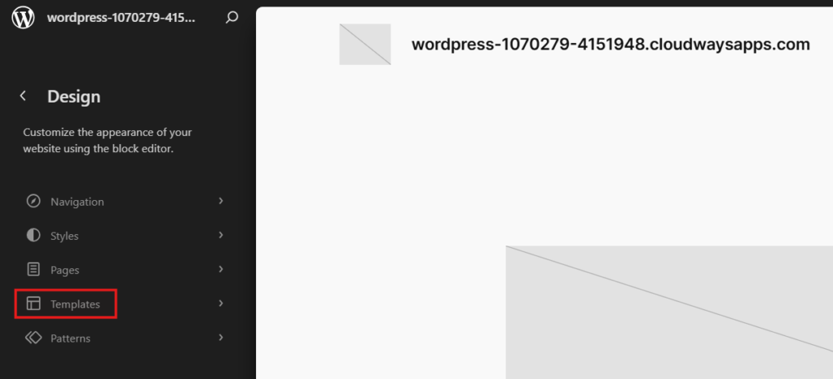Open the Navigation menu item
This screenshot has width=833, height=379.
click(126, 202)
